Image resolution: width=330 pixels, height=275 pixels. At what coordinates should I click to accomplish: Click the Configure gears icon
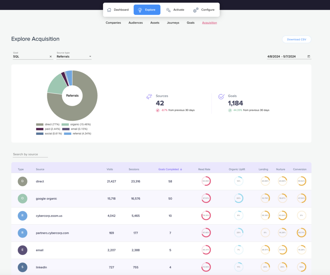[x=196, y=10]
